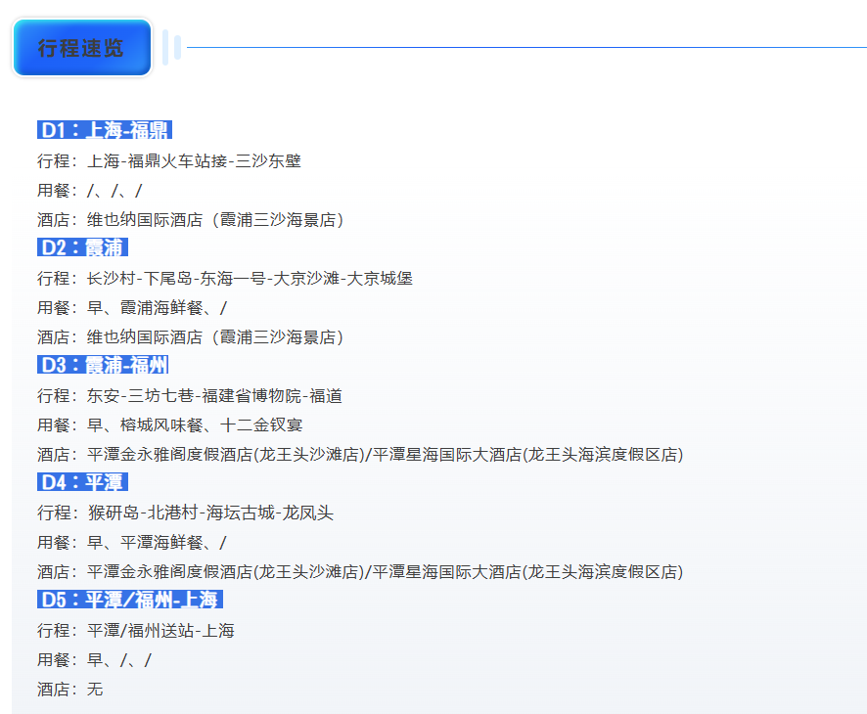867x714 pixels.
Task: Click the 上海-福鼎火车站接-三沙东壁 itinerary line
Action: (x=168, y=161)
